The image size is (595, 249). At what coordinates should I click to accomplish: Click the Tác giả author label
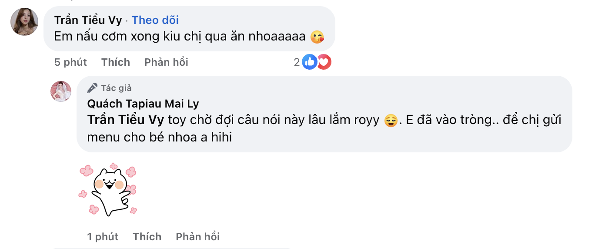point(116,88)
